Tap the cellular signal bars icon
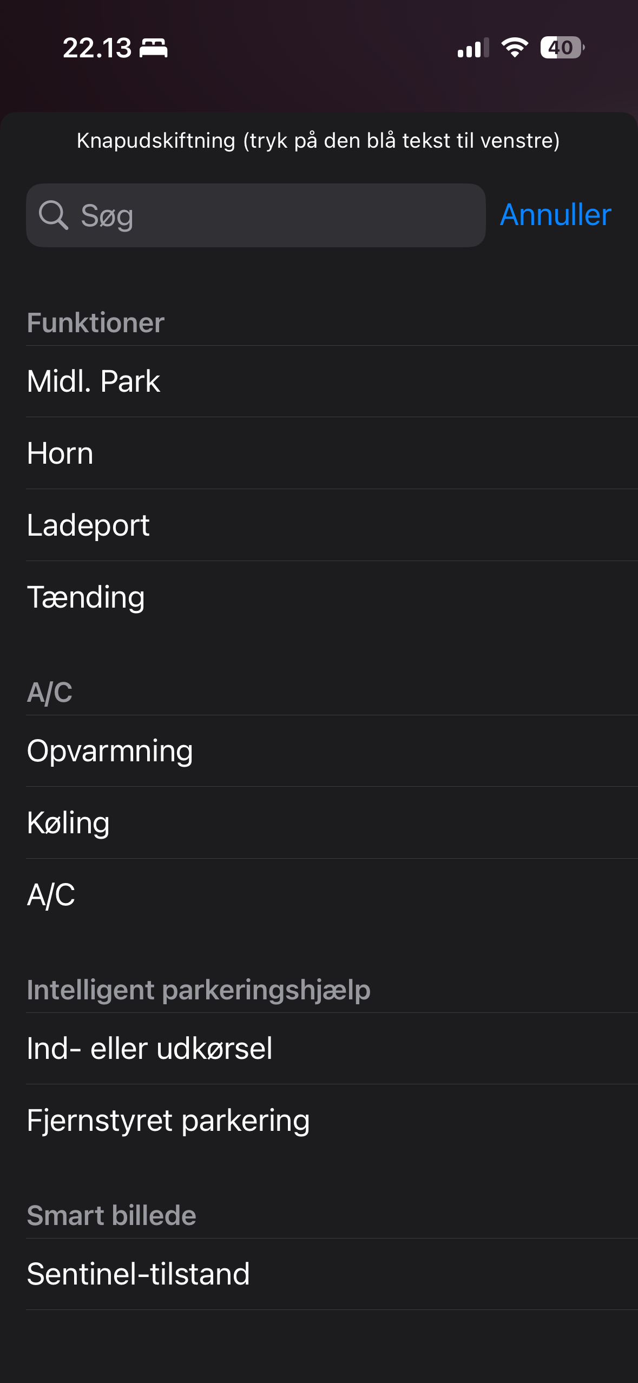 (x=473, y=48)
